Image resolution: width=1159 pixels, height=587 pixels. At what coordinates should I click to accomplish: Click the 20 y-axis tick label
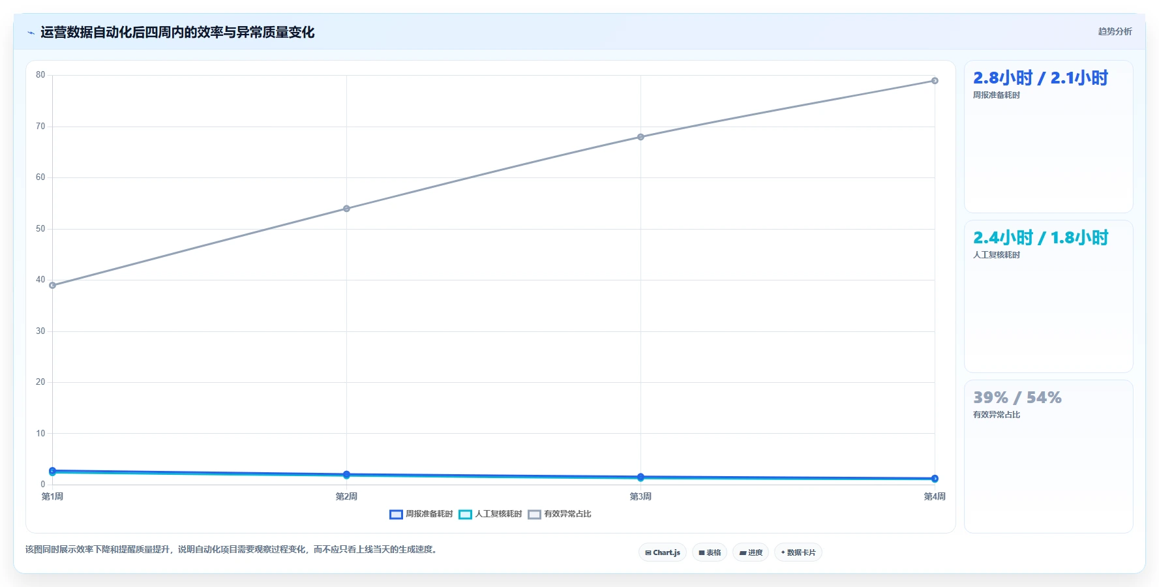(x=40, y=382)
